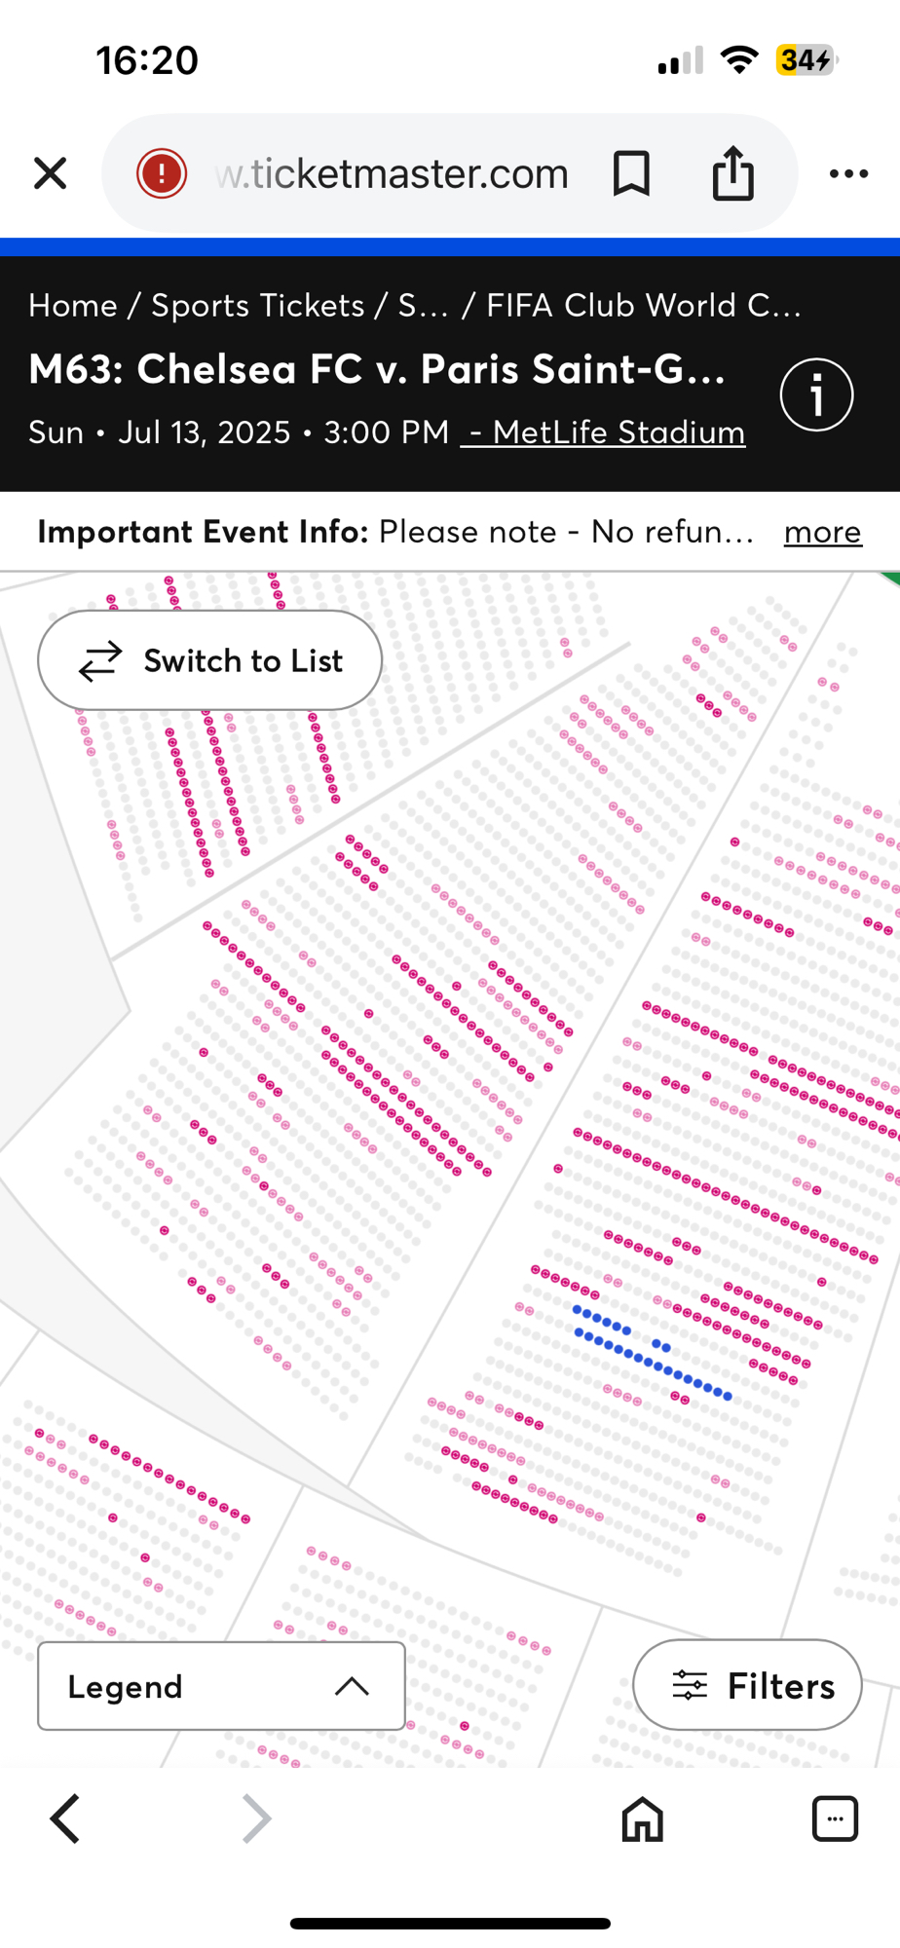The image size is (900, 1948).
Task: Open the Filters options
Action: (x=747, y=1685)
